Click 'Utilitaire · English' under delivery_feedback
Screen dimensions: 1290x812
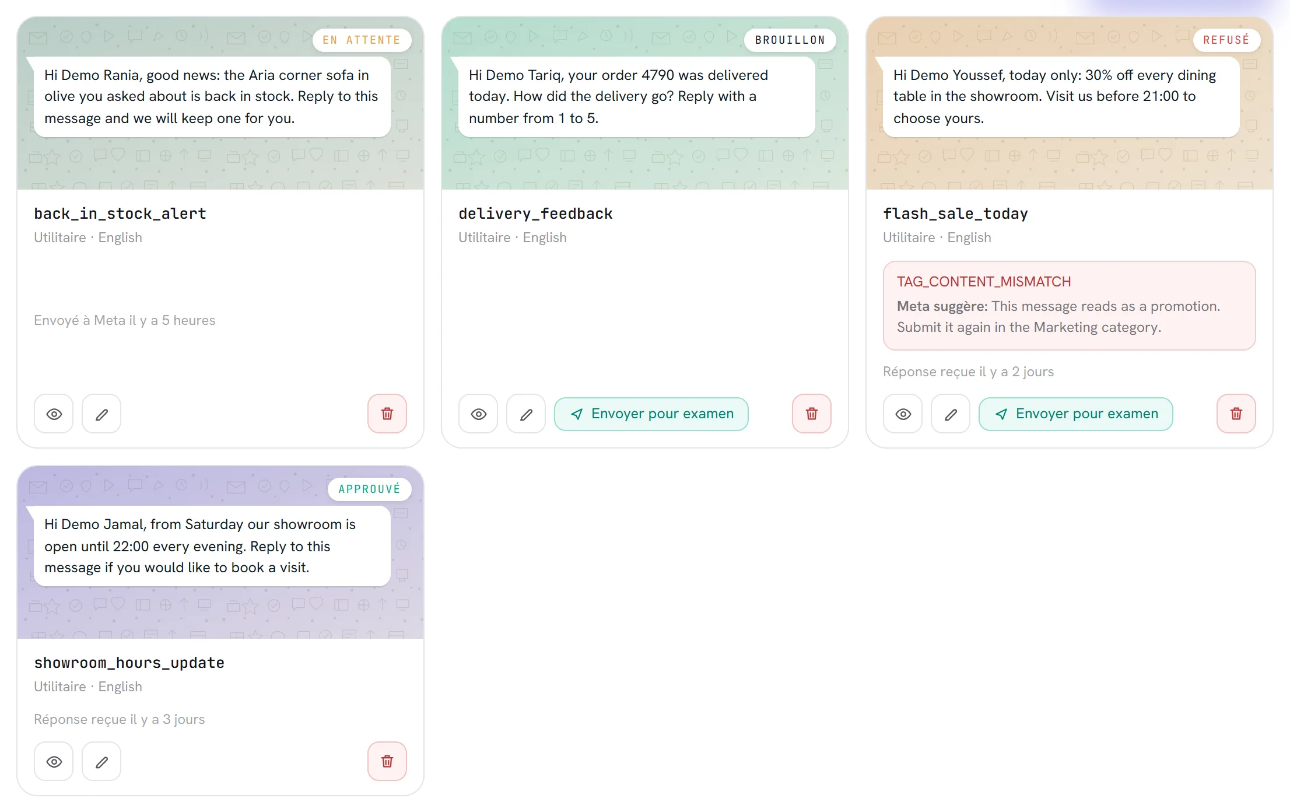(x=513, y=237)
